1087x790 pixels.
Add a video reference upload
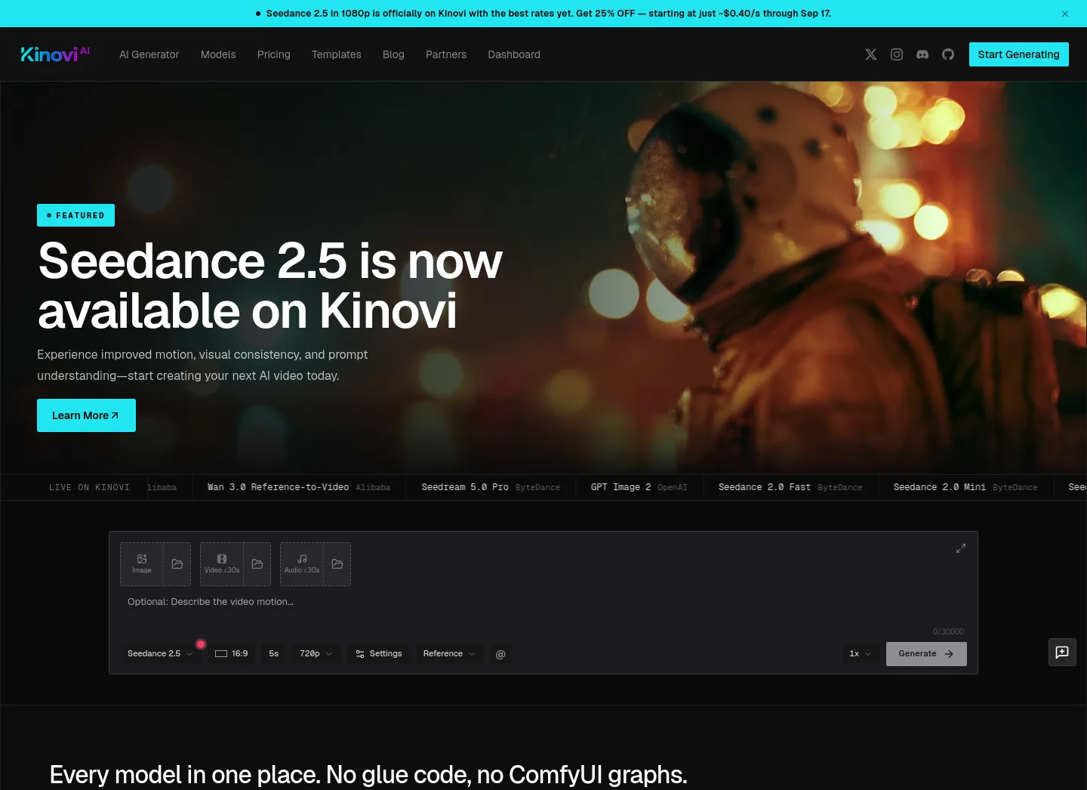point(222,564)
